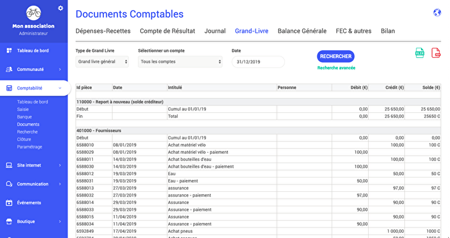Open Comptabilité Tableau de bord submenu
The width and height of the screenshot is (450, 238).
(x=32, y=102)
